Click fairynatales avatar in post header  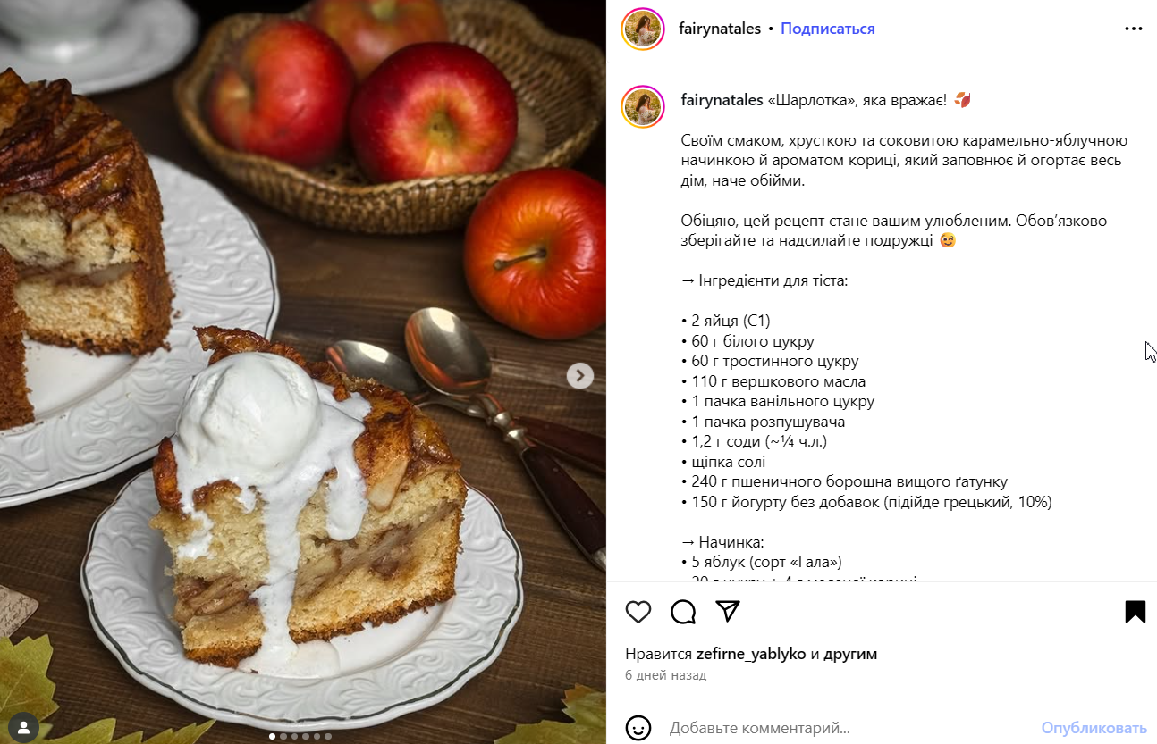point(643,29)
